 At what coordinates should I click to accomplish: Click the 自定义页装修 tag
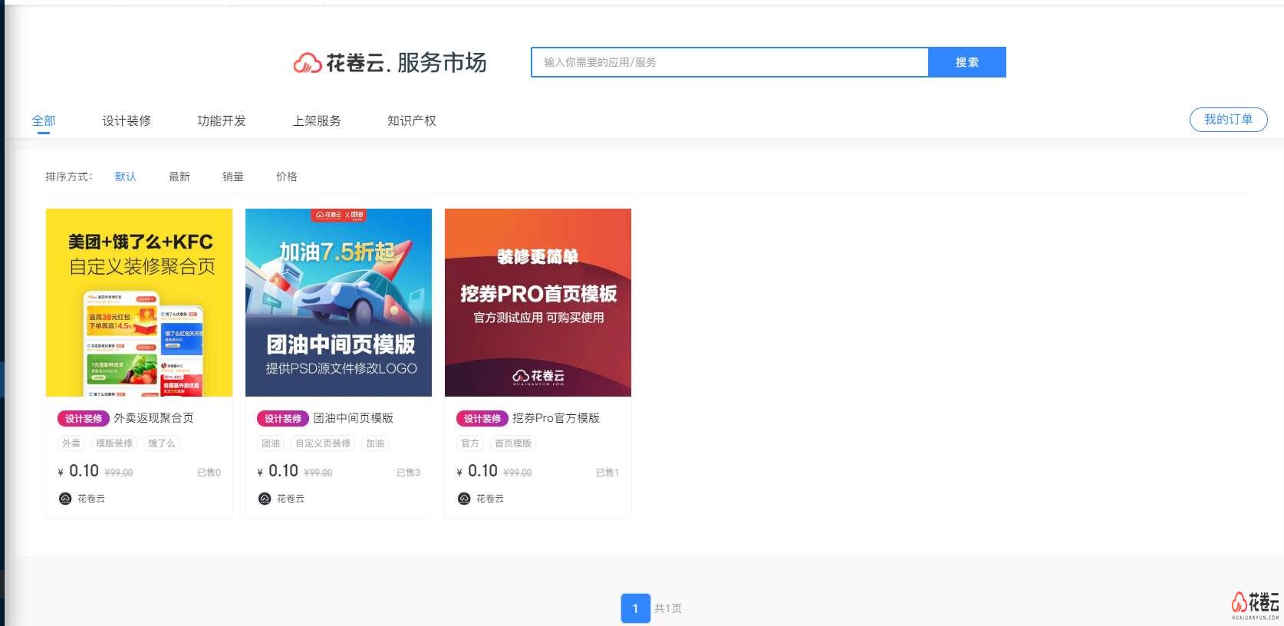323,443
